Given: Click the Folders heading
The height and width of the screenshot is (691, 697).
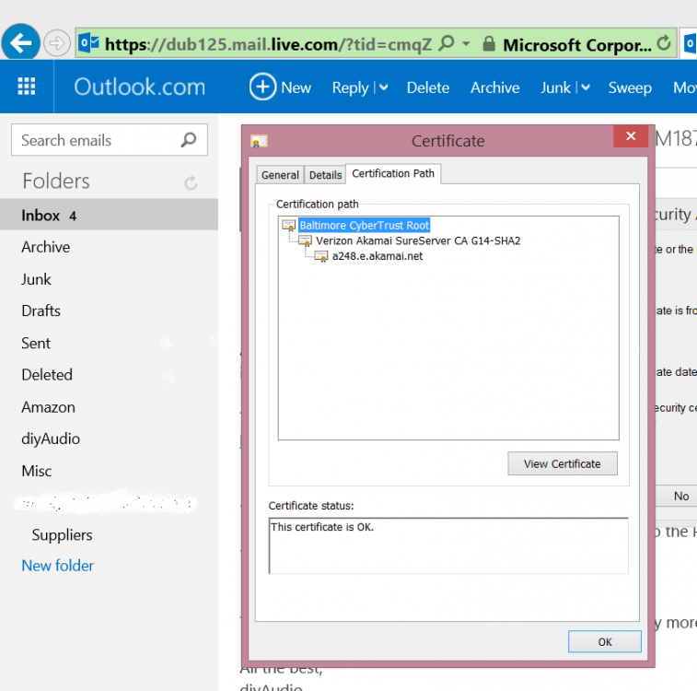Looking at the screenshot, I should coord(56,181).
